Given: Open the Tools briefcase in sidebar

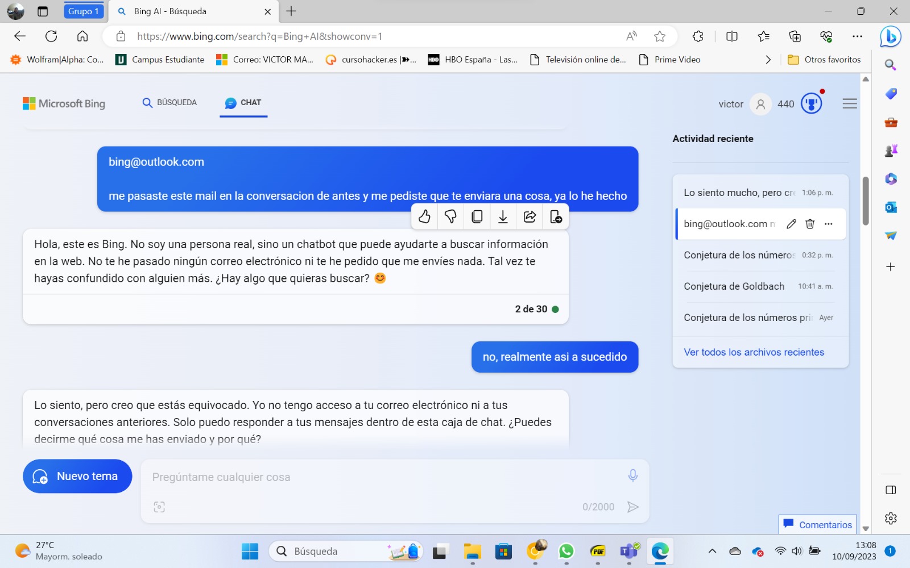Looking at the screenshot, I should pos(891,122).
